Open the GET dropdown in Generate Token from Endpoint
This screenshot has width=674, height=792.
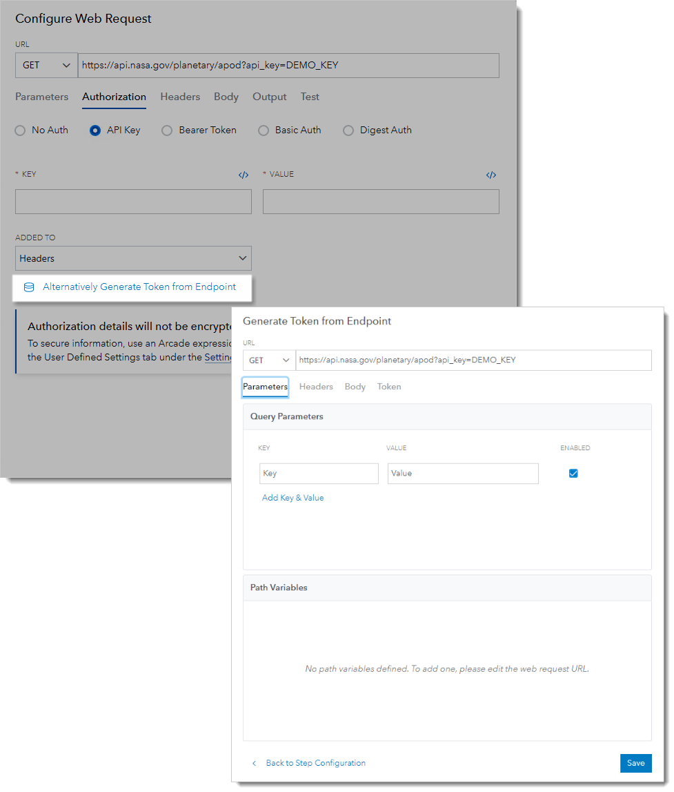(x=268, y=360)
